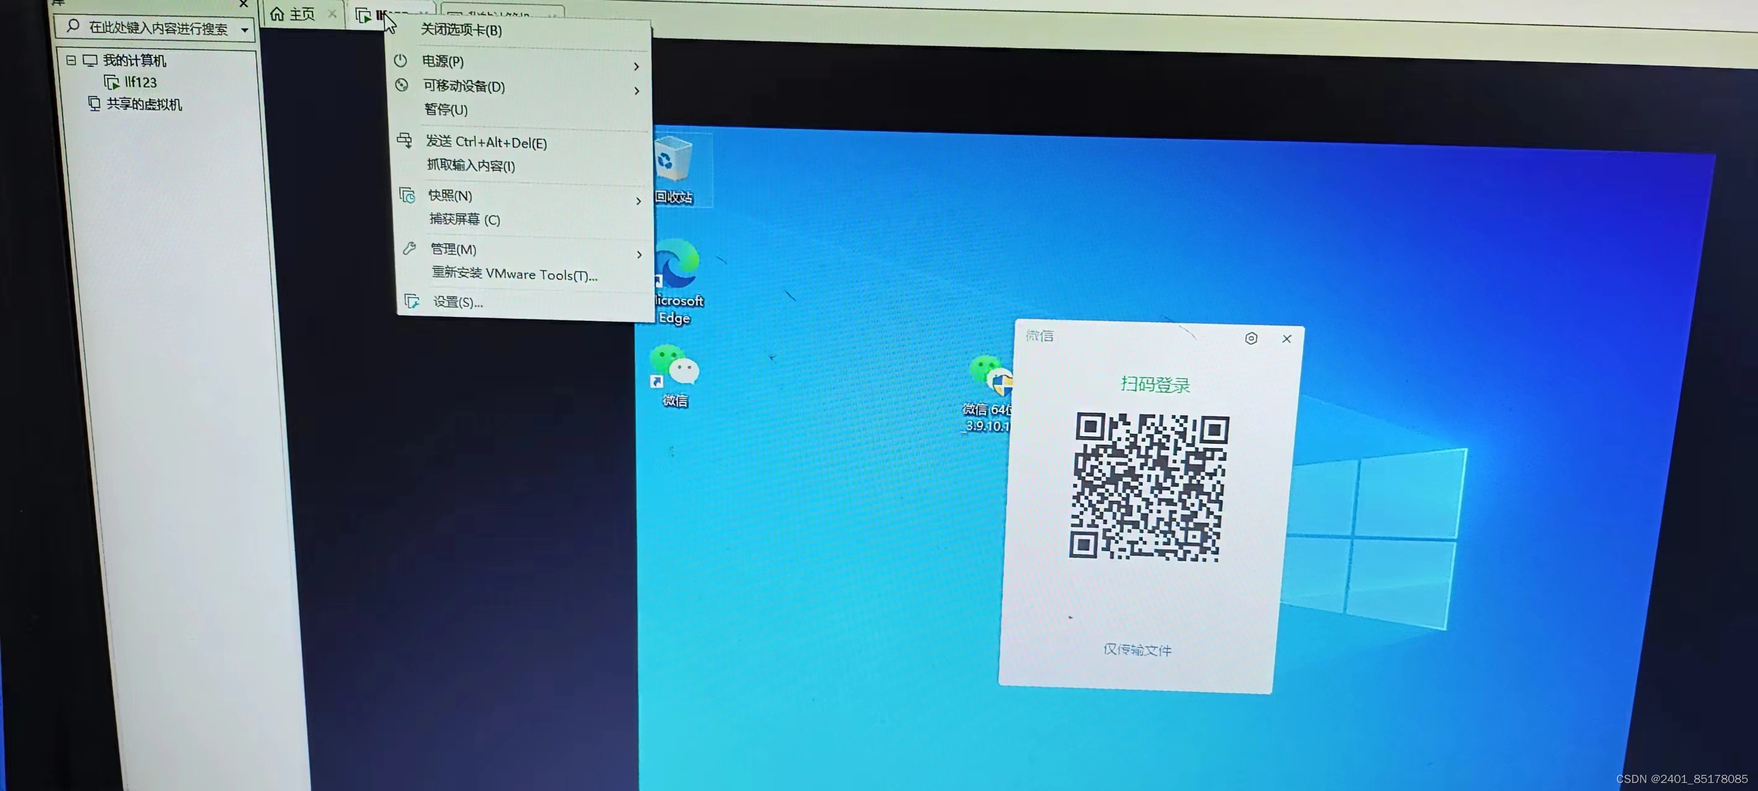Click the power icon beside 电源(P)
Image resolution: width=1758 pixels, height=791 pixels.
pos(401,61)
